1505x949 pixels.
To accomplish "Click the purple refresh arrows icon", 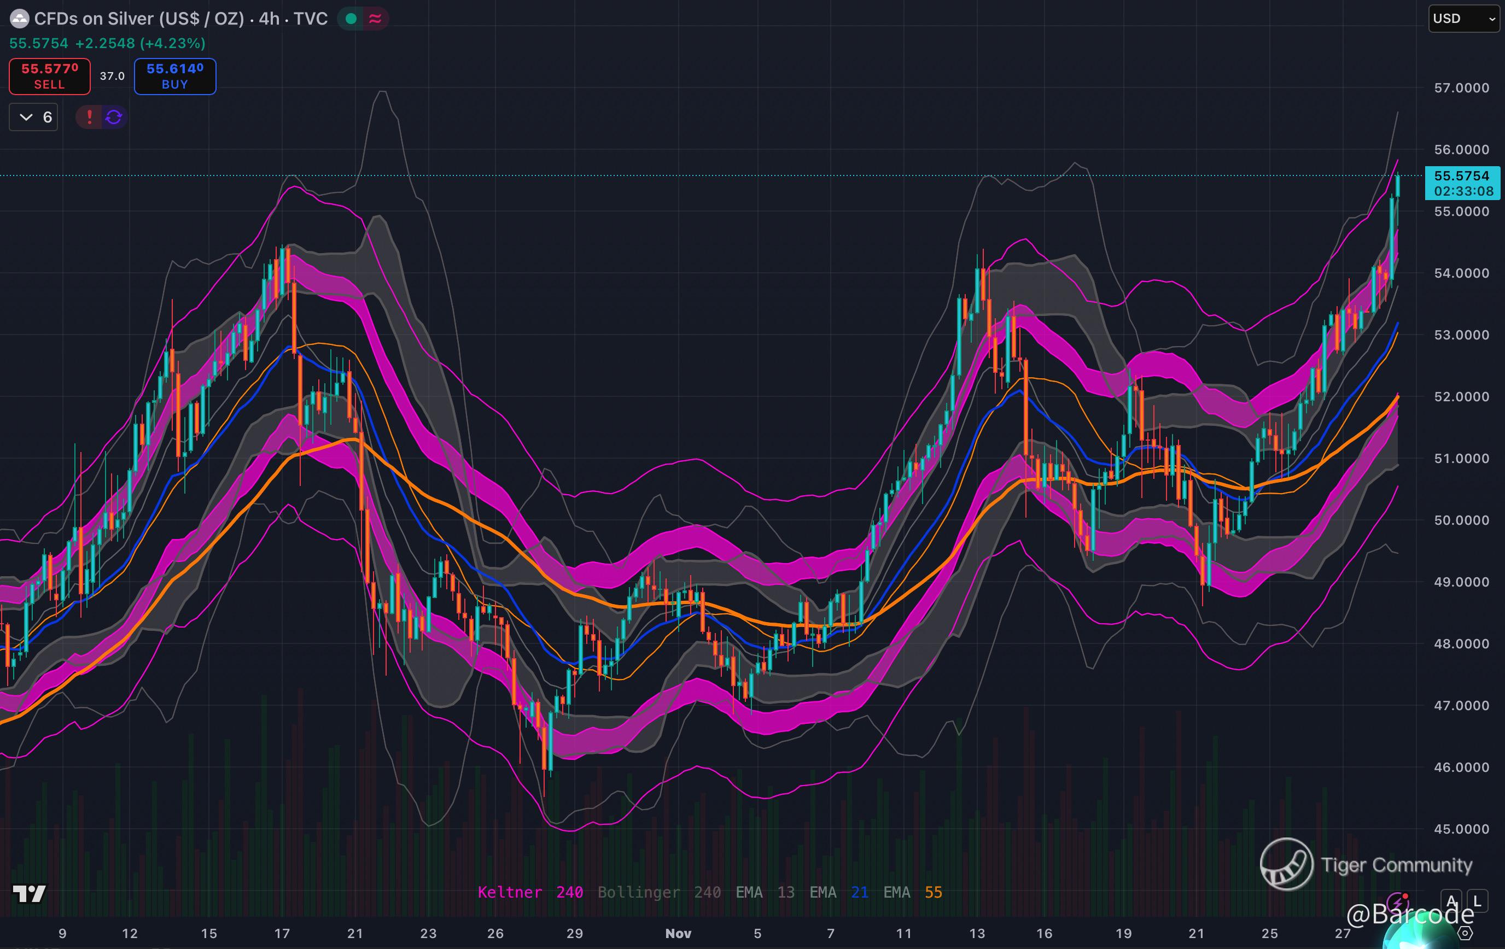I will (x=114, y=117).
